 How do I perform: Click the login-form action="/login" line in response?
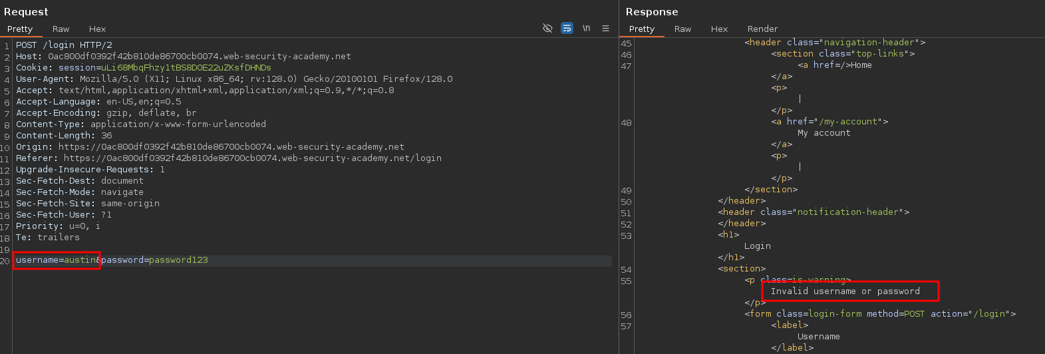[879, 314]
